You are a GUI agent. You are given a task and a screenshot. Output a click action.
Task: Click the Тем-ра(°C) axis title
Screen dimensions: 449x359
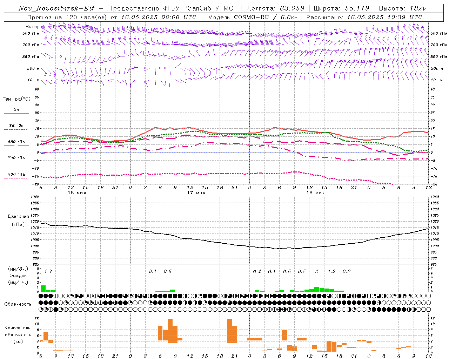16,99
